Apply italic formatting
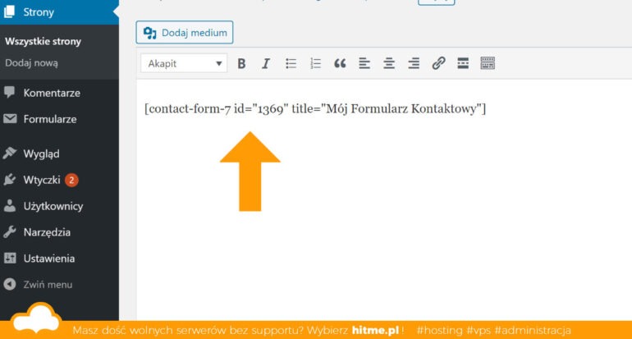 point(266,63)
